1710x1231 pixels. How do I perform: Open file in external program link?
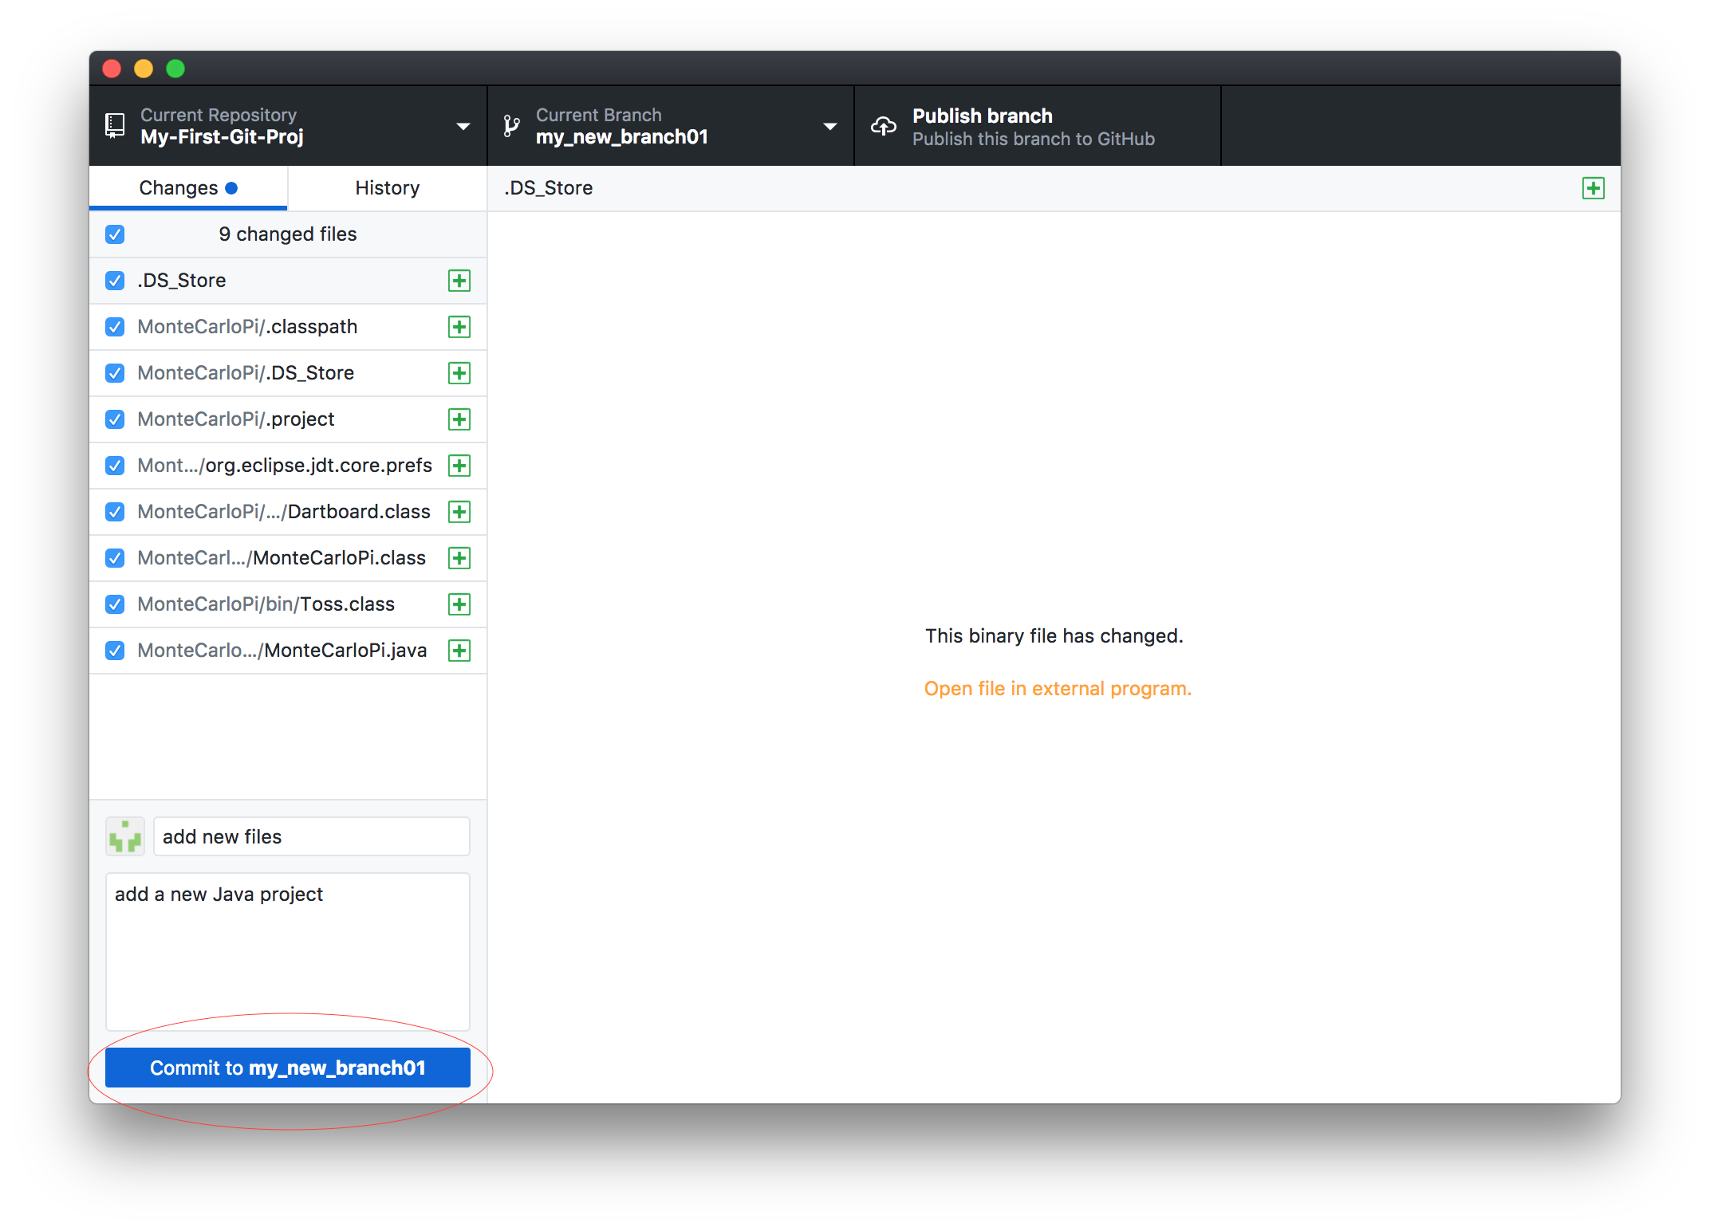click(x=1057, y=689)
